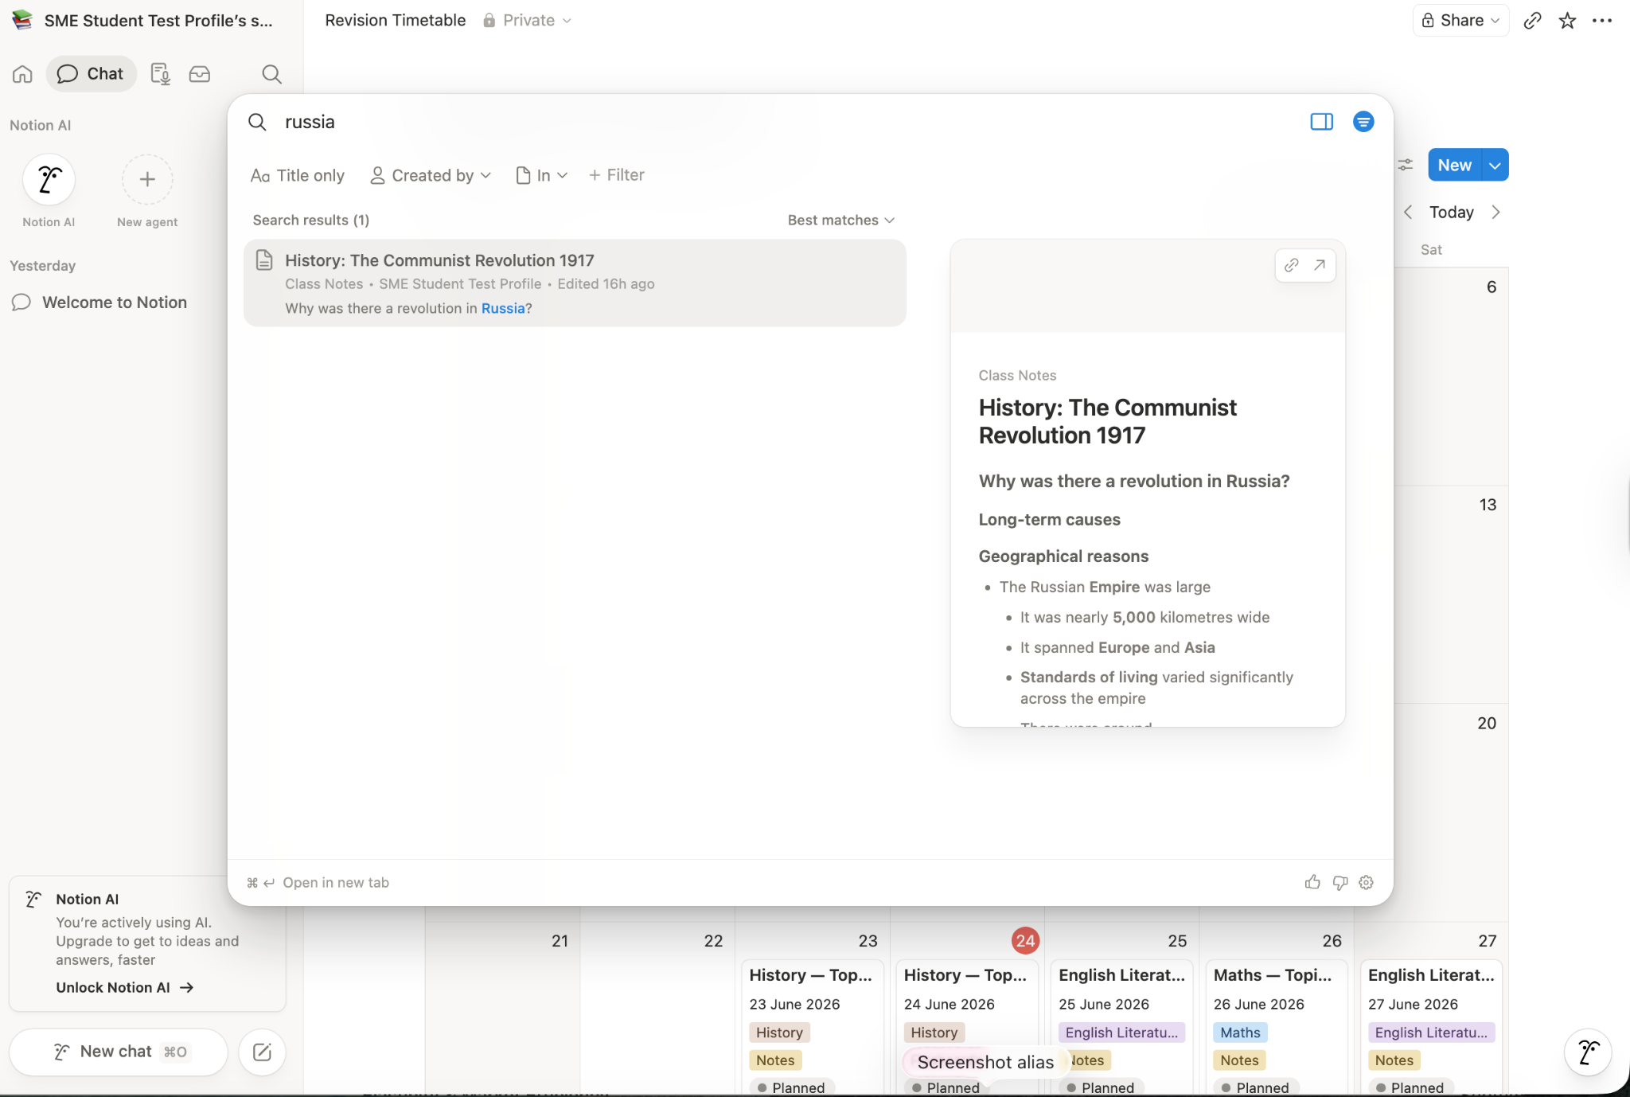Click the New button in calendar
This screenshot has width=1630, height=1097.
click(1454, 165)
